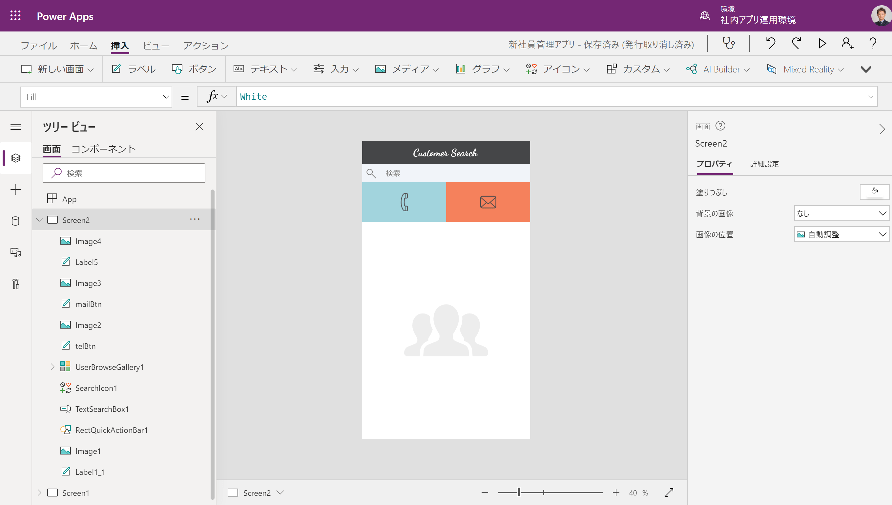Open the Advanced tools panel
Screen dimensions: 892x505
(16, 284)
